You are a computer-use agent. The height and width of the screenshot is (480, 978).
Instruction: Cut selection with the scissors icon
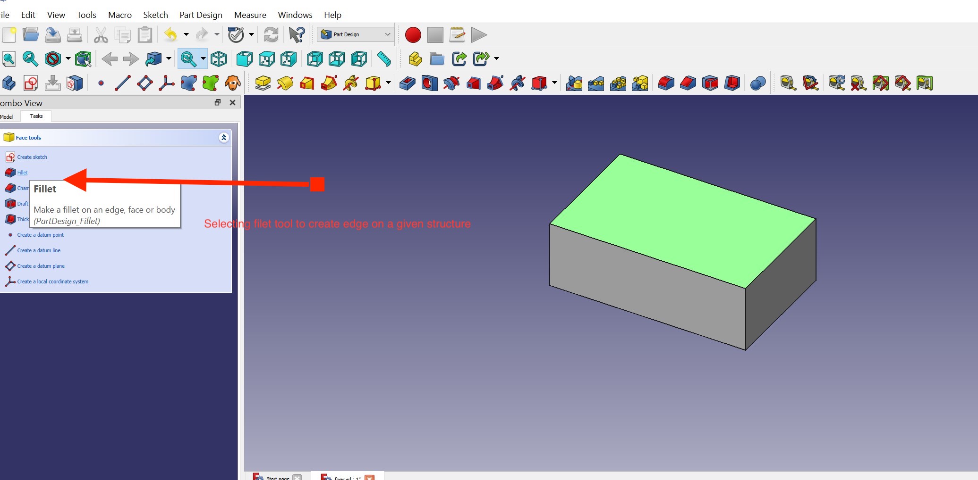pos(101,35)
